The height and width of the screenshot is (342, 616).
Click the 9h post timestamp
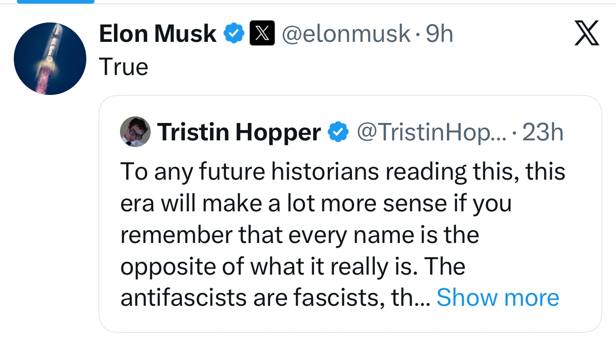439,34
